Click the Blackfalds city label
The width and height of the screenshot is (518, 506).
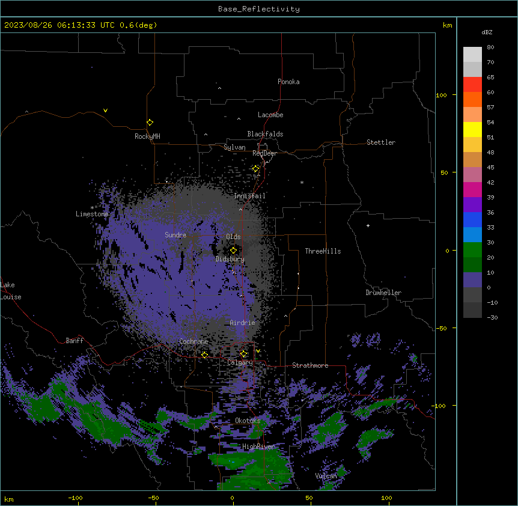pyautogui.click(x=265, y=134)
